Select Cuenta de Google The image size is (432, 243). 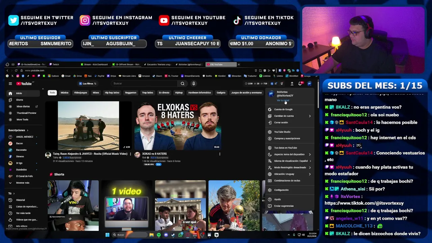point(290,109)
